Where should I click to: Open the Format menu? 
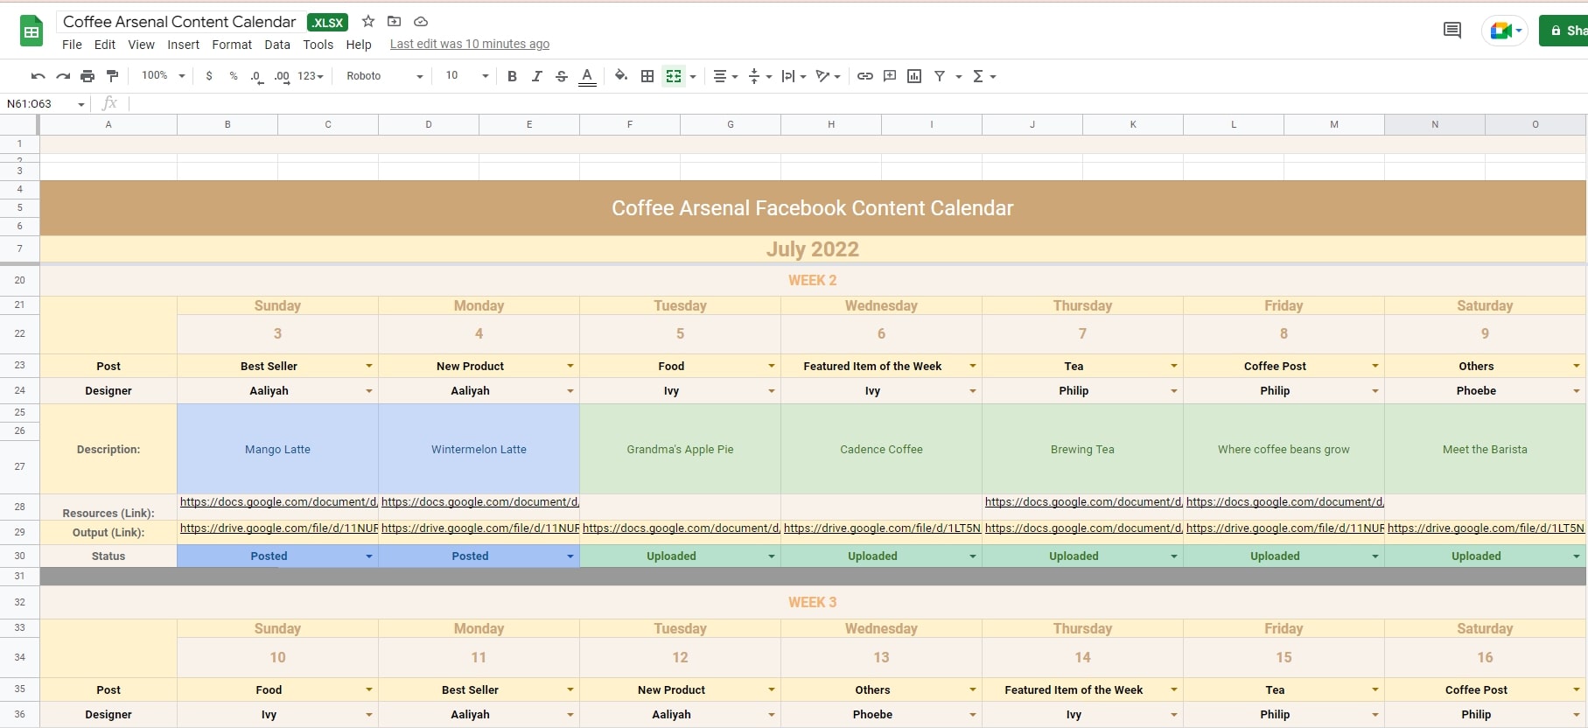click(232, 45)
